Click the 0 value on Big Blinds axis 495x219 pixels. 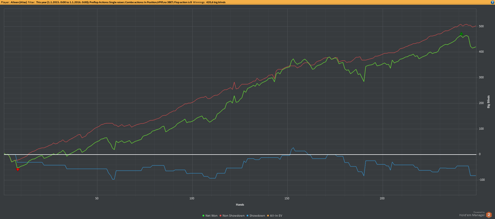pyautogui.click(x=480, y=154)
